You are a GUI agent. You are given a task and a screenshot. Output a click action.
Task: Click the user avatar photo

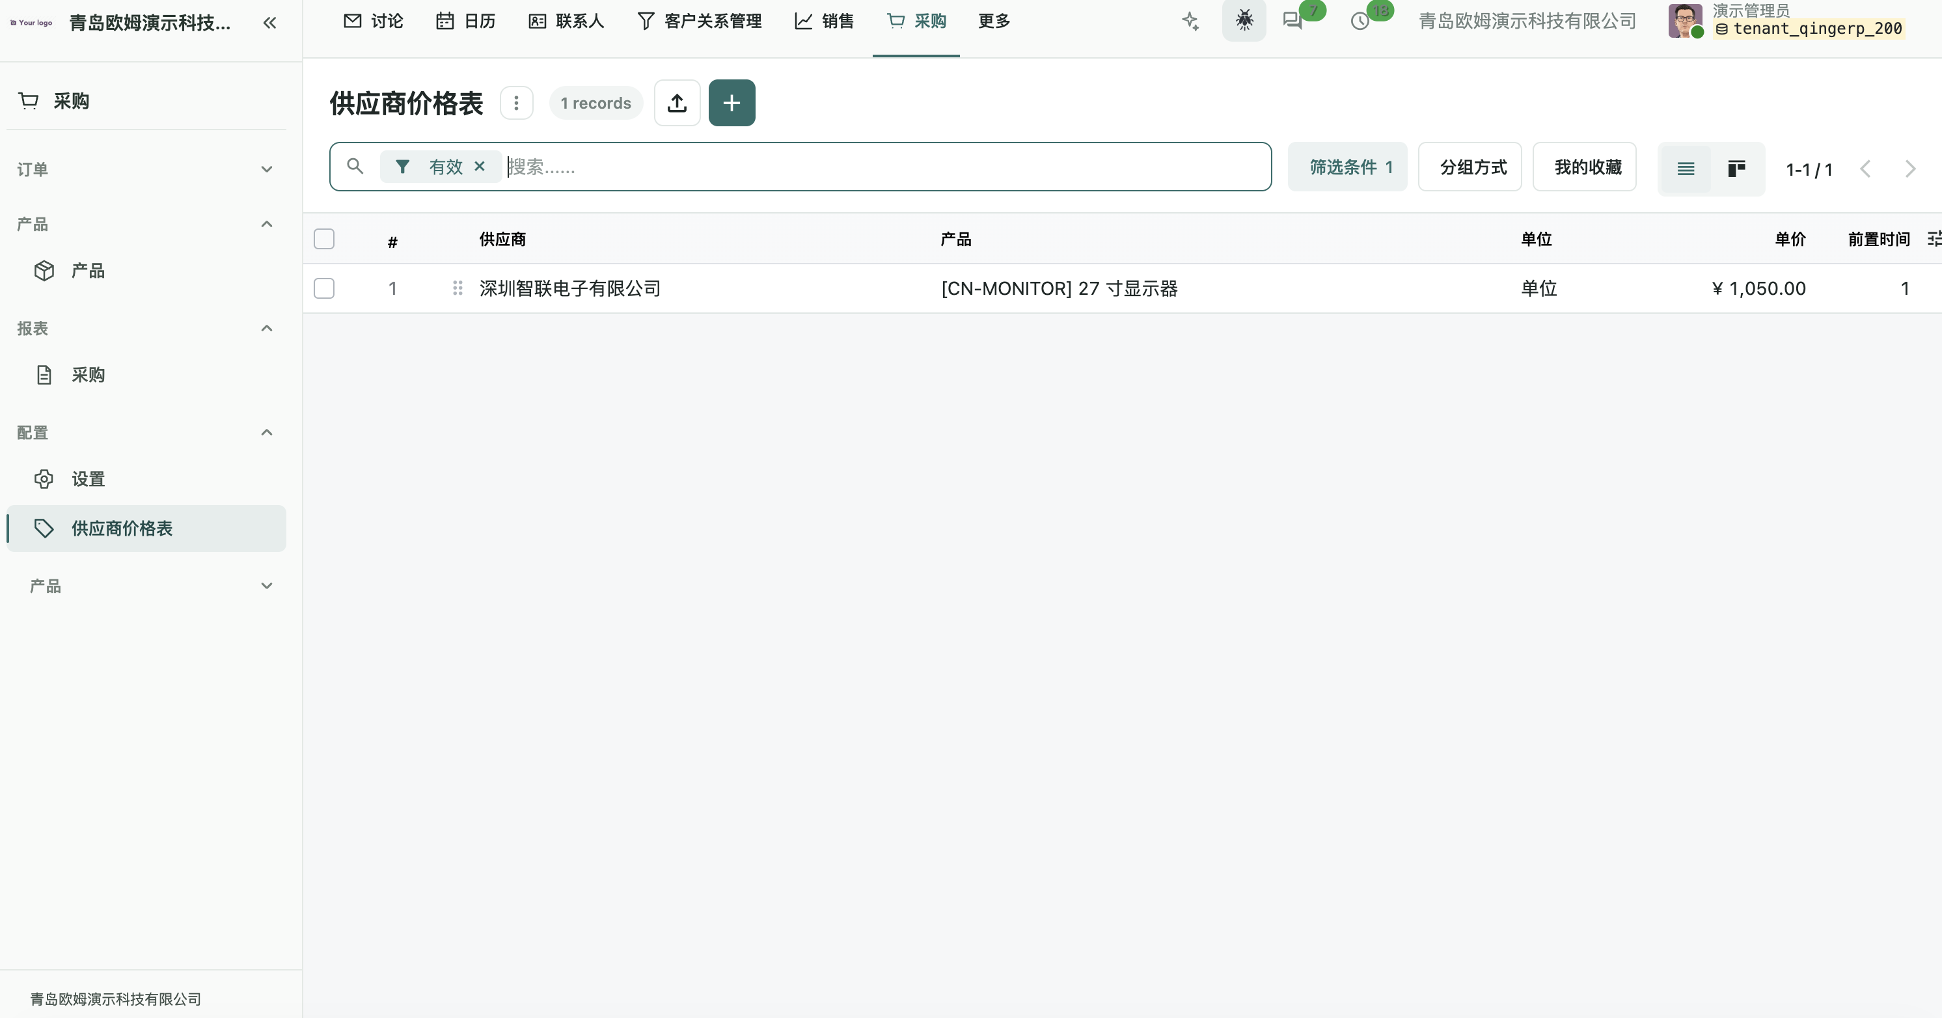click(1685, 20)
